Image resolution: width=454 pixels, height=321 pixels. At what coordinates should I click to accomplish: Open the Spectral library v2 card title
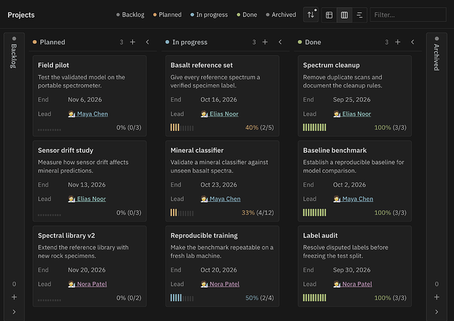[66, 235]
